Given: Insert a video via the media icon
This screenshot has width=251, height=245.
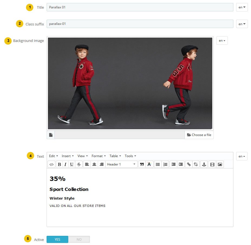Looking at the screenshot, I should (212, 164).
